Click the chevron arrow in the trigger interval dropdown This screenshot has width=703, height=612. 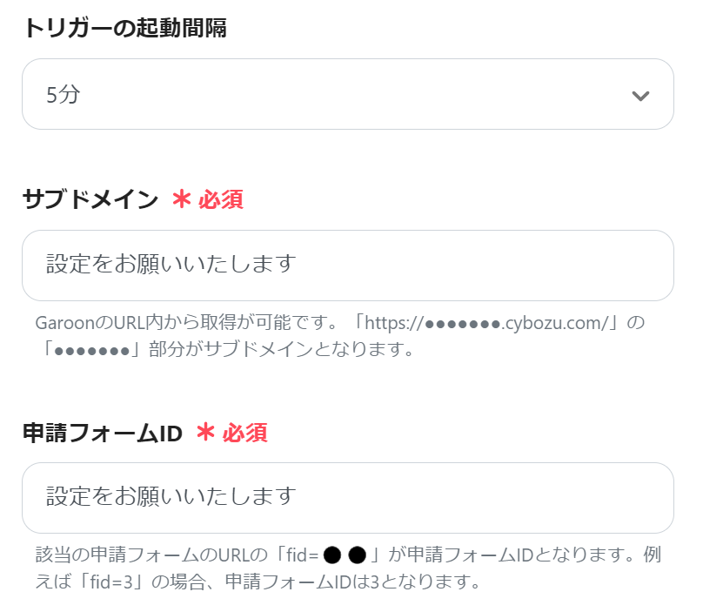[640, 96]
